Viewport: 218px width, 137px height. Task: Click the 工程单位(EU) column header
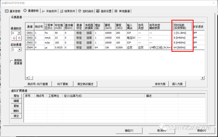click(49, 26)
